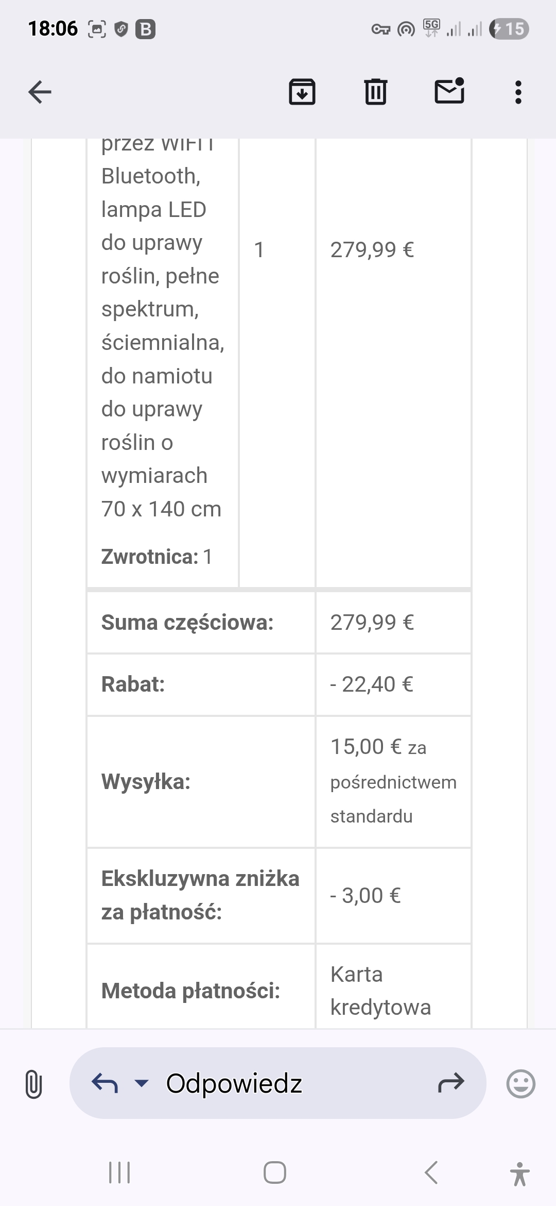Attach a file using paperclip icon
556x1206 pixels.
pyautogui.click(x=33, y=1083)
